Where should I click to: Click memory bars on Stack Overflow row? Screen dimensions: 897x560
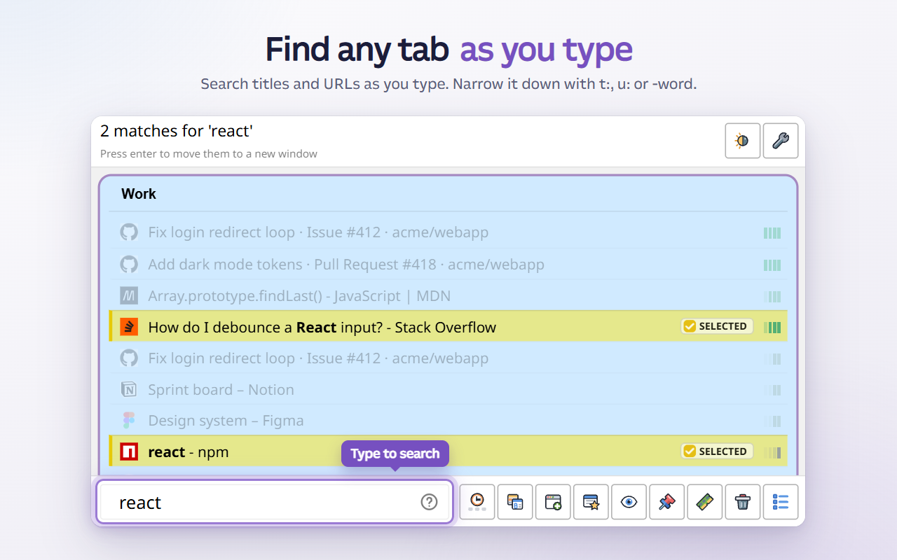(x=772, y=327)
